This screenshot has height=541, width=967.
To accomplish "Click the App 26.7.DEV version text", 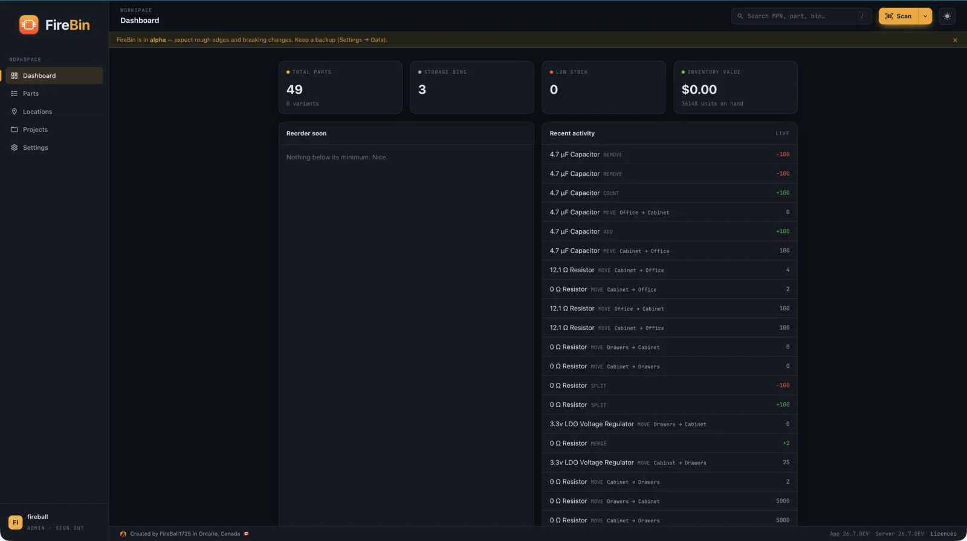I will [849, 534].
